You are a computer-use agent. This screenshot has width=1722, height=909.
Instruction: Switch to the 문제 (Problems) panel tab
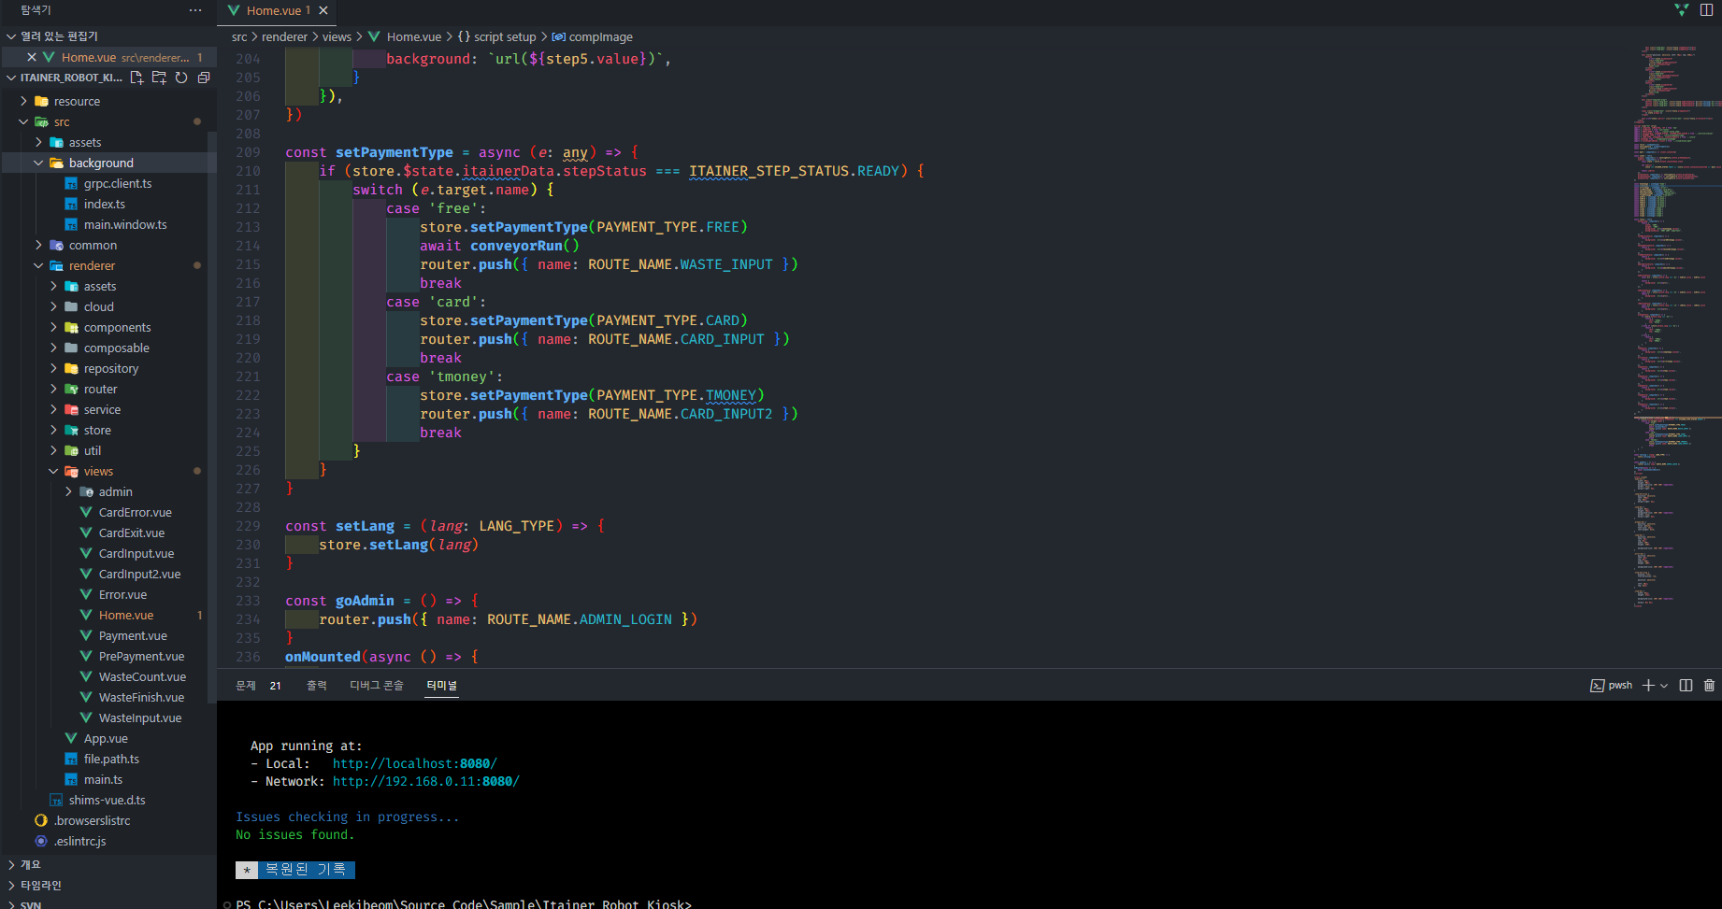(246, 685)
